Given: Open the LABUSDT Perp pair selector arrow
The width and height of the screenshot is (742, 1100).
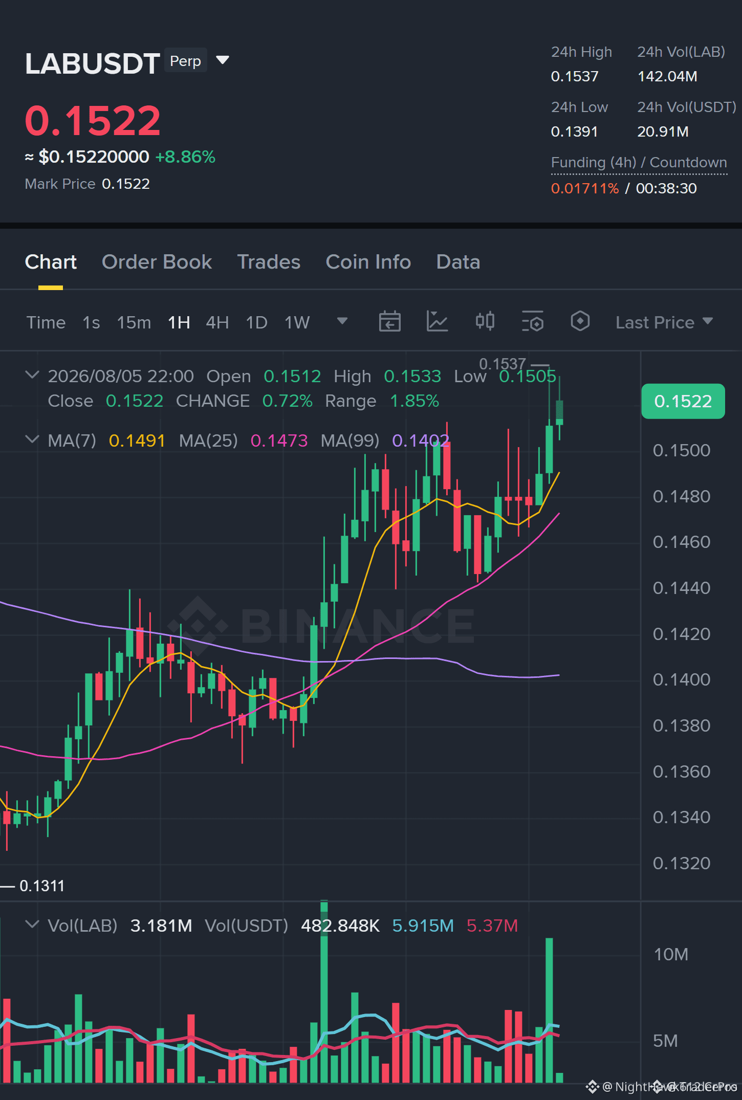Looking at the screenshot, I should pyautogui.click(x=223, y=60).
